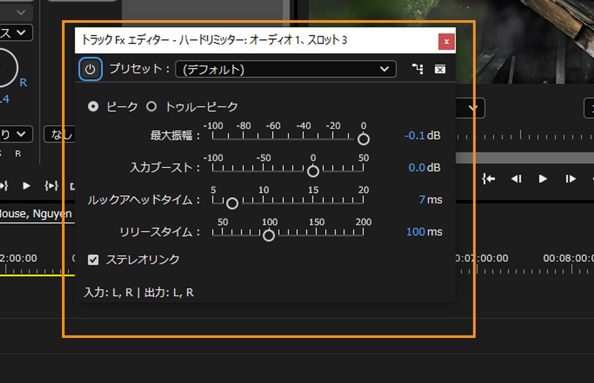Toggle the Hard Limiter effect power button
Screen dimensions: 594x383
click(90, 69)
